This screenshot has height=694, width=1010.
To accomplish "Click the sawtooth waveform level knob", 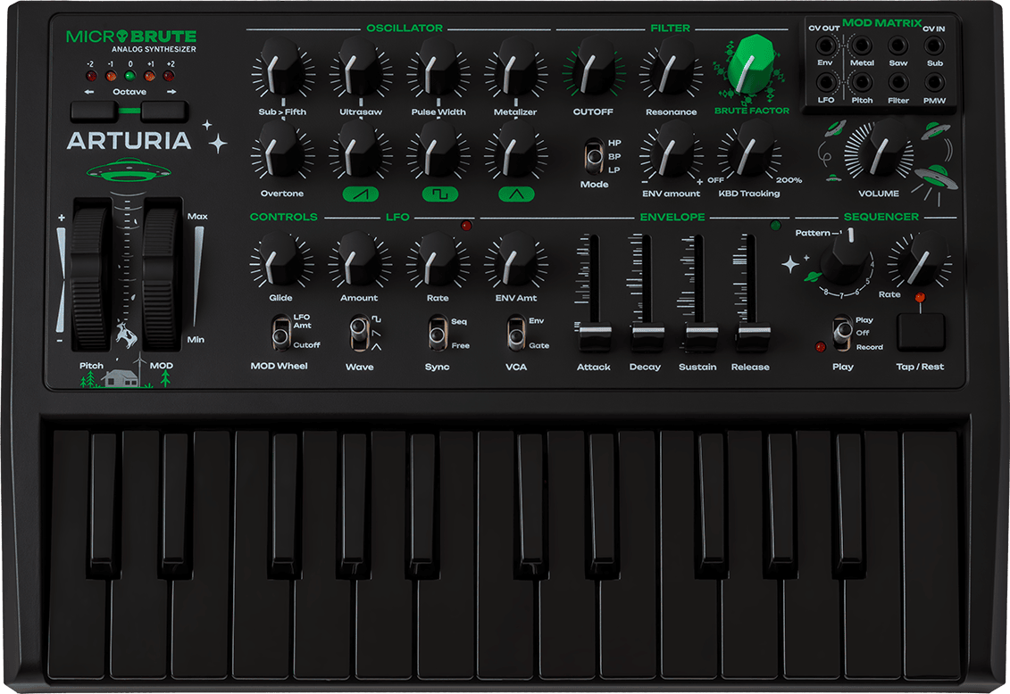I will click(360, 151).
